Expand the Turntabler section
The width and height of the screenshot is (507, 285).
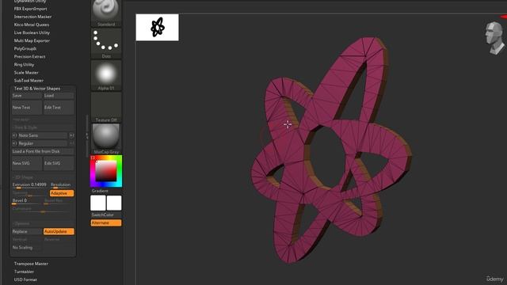coord(24,272)
